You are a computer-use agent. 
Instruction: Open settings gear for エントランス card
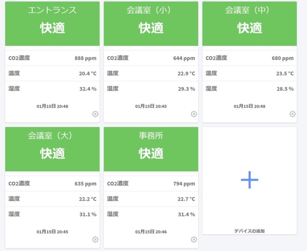tap(95, 114)
